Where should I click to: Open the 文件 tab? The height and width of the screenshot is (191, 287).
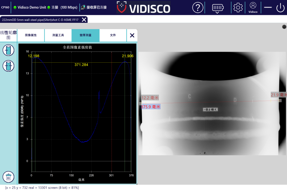click(113, 35)
